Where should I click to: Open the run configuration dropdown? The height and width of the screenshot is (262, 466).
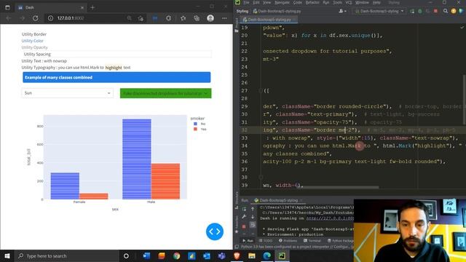pyautogui.click(x=379, y=11)
